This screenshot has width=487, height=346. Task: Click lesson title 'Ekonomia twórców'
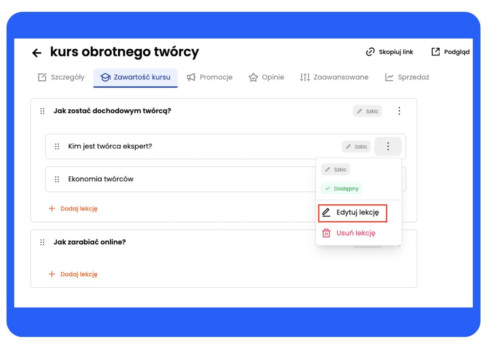pos(101,179)
